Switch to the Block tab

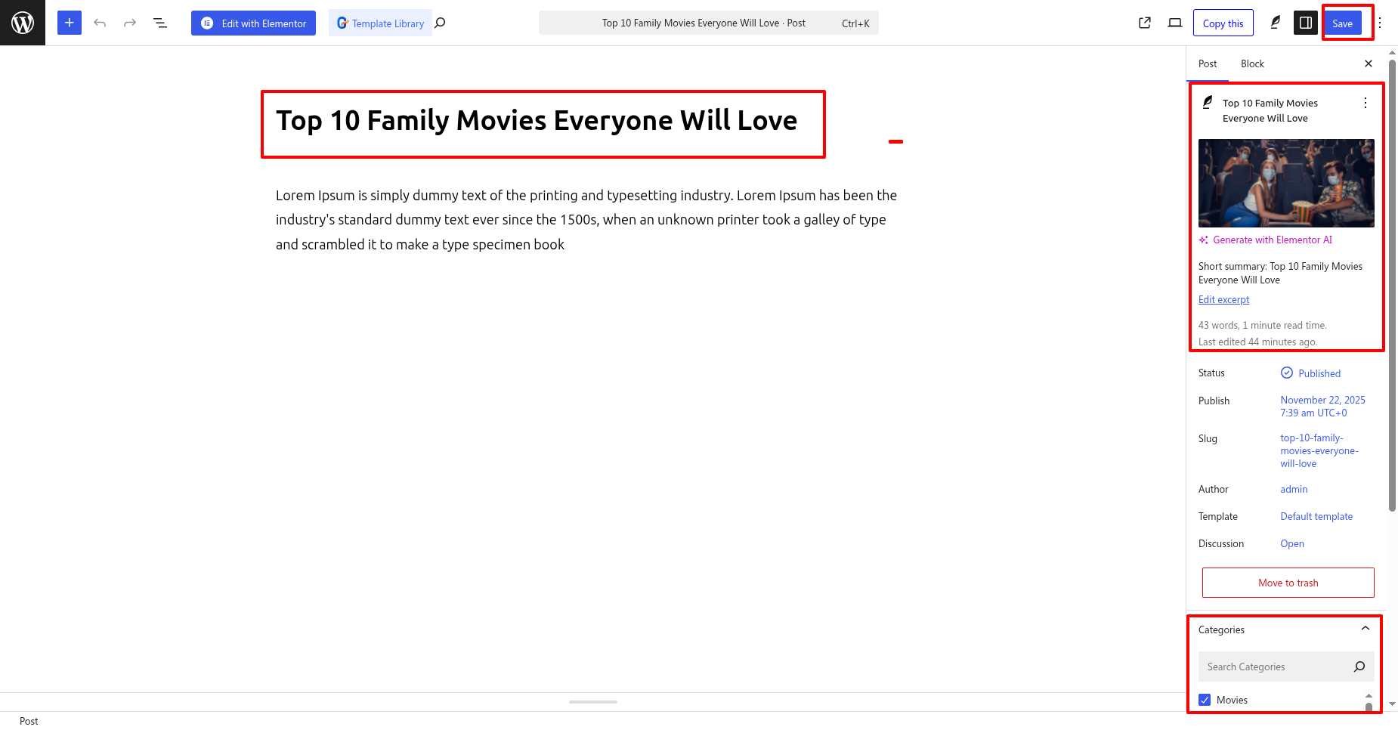point(1252,63)
